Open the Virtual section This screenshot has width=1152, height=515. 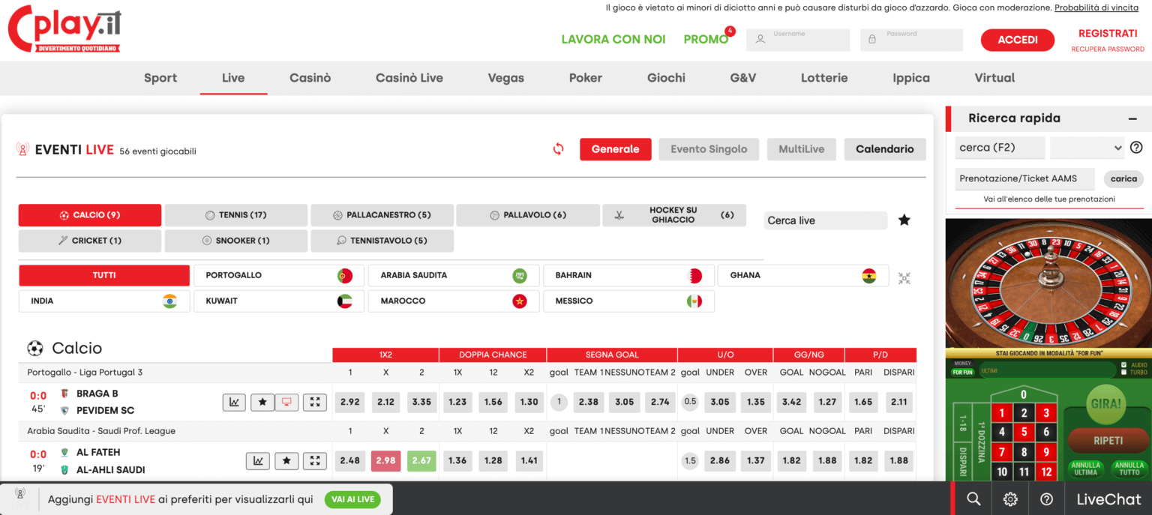(994, 78)
